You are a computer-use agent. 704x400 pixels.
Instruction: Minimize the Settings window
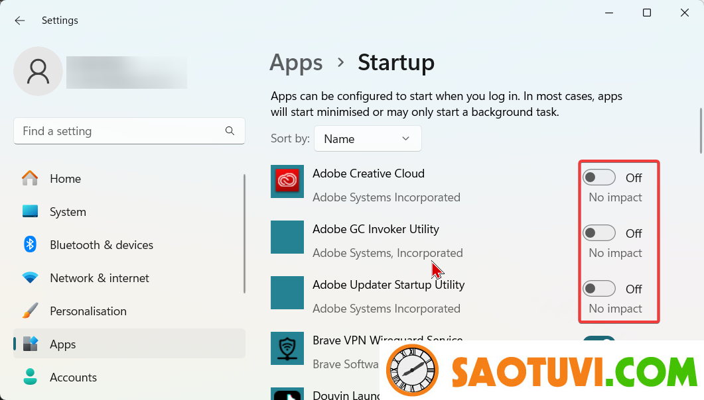pyautogui.click(x=609, y=13)
